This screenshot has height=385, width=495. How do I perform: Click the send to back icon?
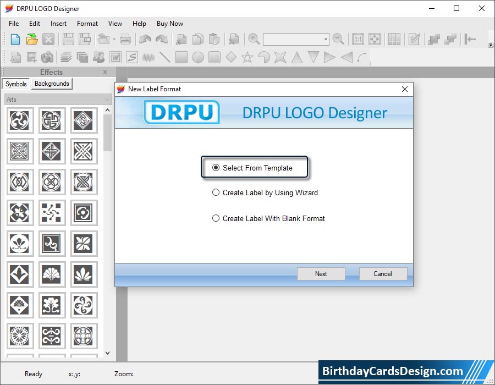[450, 39]
